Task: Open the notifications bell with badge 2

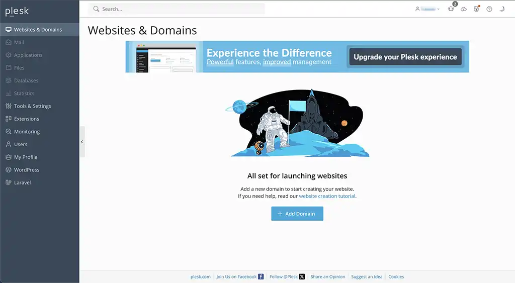Action: 451,9
